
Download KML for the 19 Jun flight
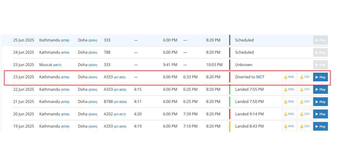(x=289, y=126)
